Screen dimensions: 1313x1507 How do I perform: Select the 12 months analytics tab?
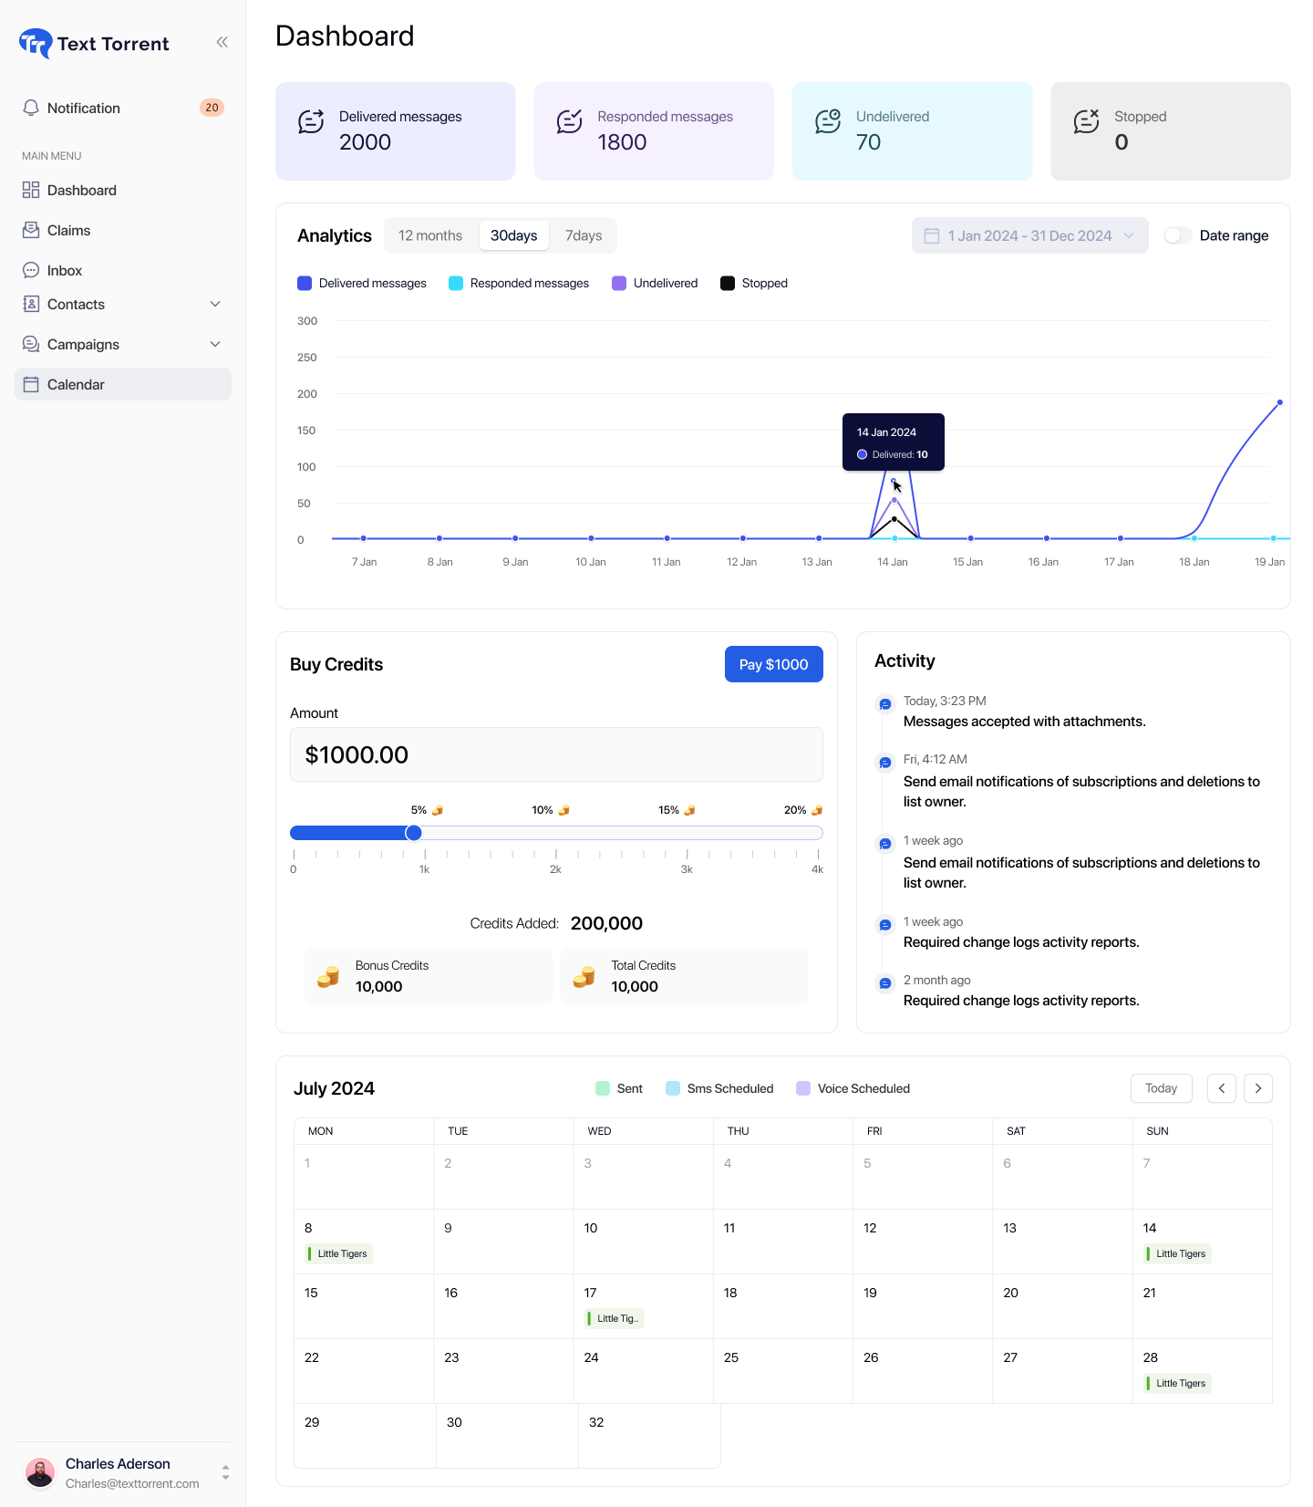pyautogui.click(x=430, y=235)
